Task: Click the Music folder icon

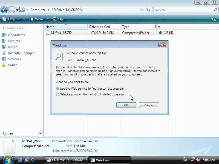Action: 4,47
